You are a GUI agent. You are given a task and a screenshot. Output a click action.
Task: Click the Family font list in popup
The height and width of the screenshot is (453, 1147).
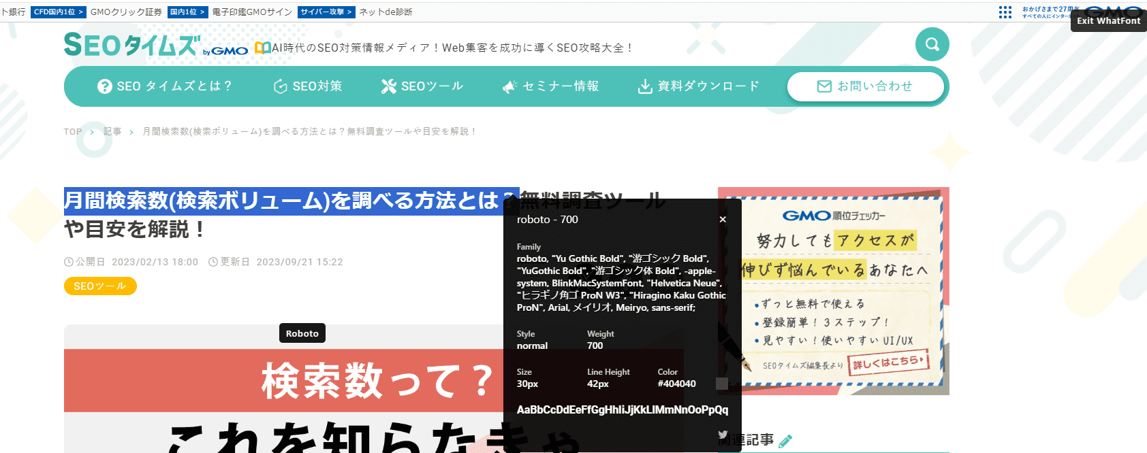pyautogui.click(x=621, y=283)
